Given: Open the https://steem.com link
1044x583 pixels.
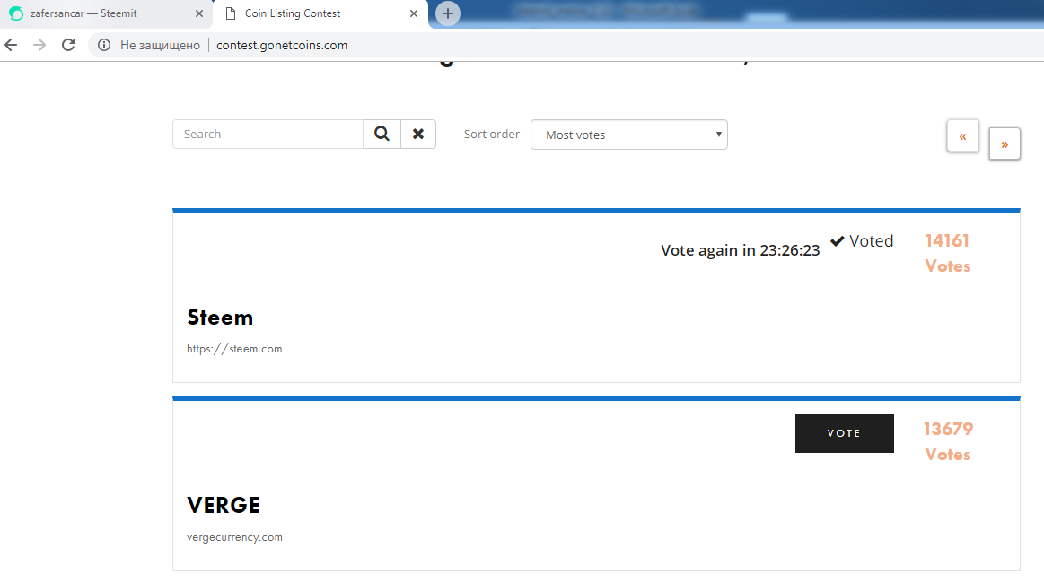Looking at the screenshot, I should pos(234,349).
